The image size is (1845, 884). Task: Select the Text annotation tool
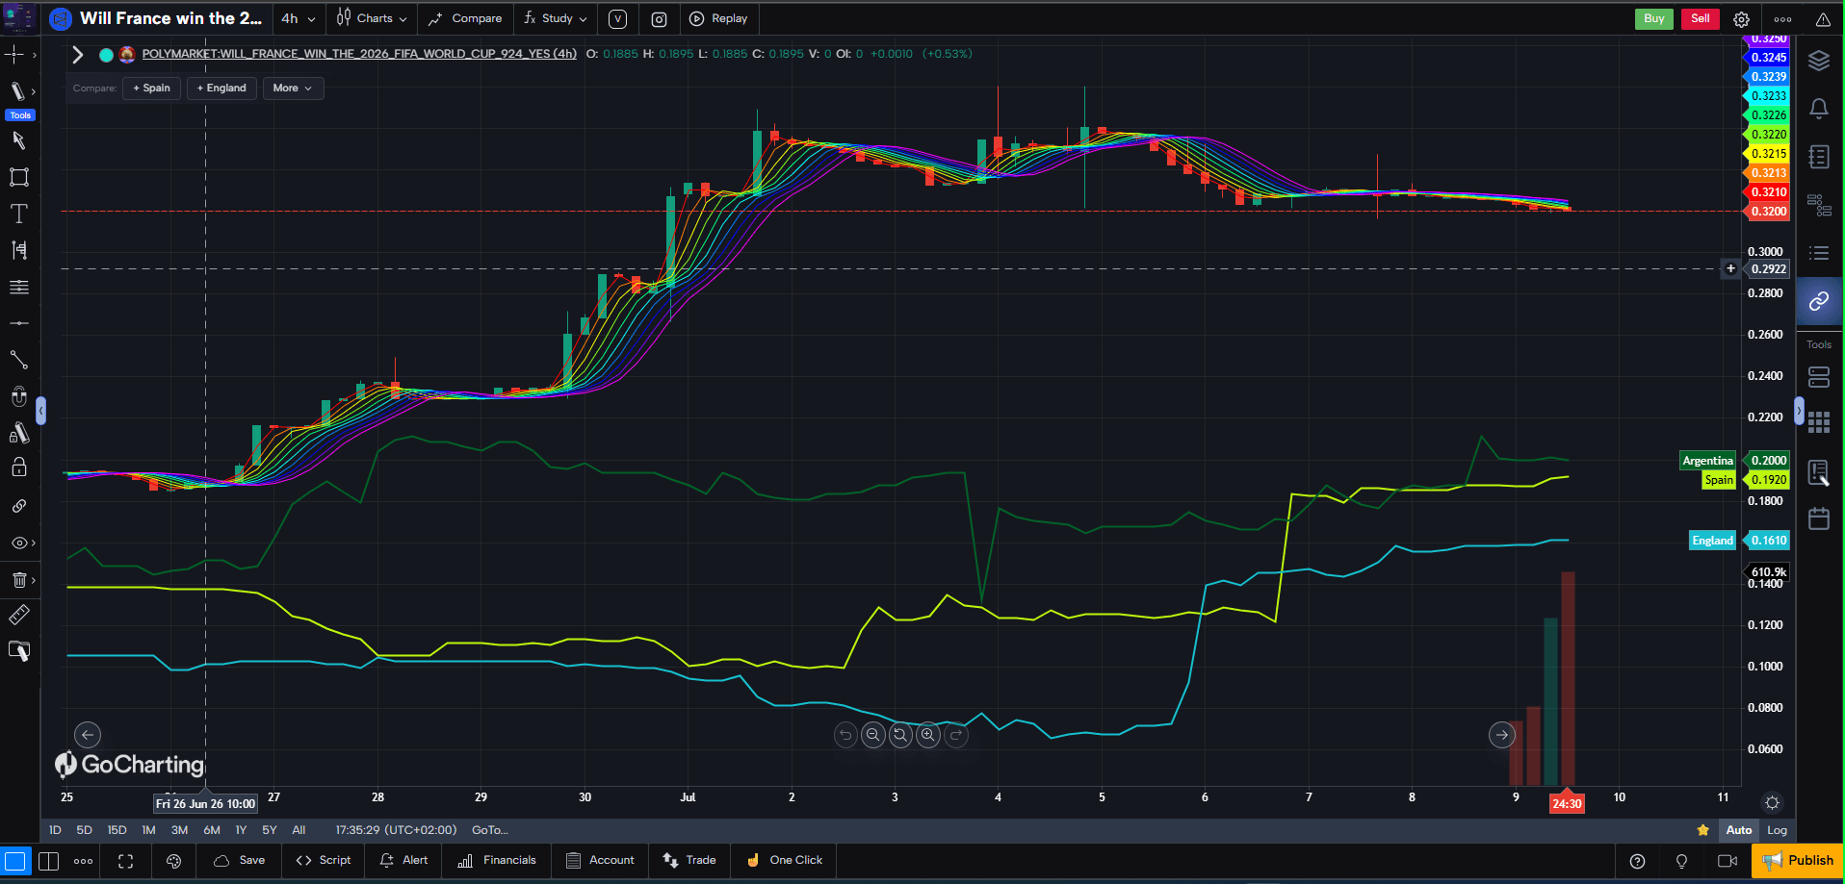(18, 214)
